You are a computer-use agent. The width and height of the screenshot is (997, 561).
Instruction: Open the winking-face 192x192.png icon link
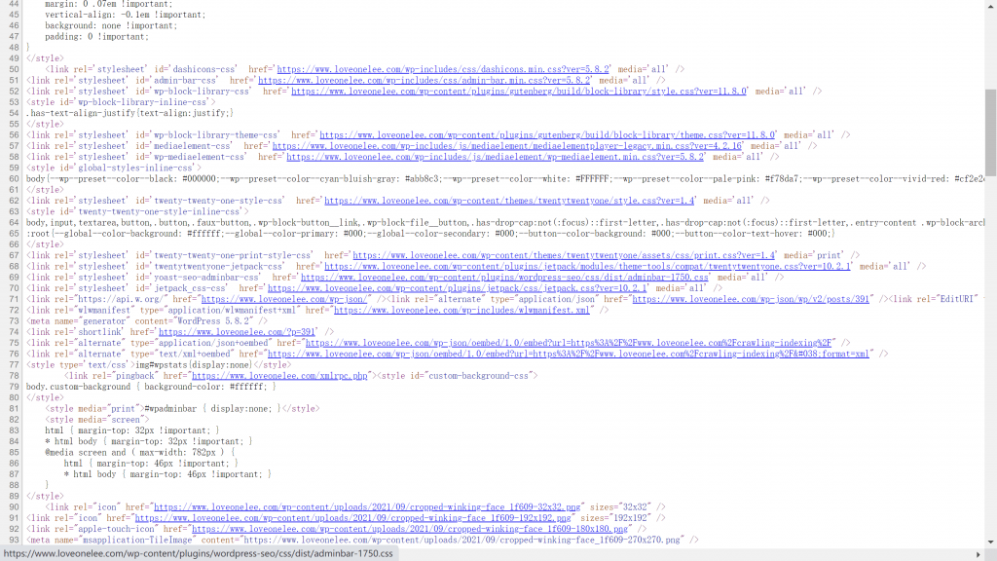[352, 518]
